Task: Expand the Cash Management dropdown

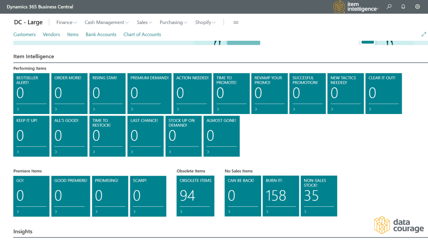Action: pos(106,22)
